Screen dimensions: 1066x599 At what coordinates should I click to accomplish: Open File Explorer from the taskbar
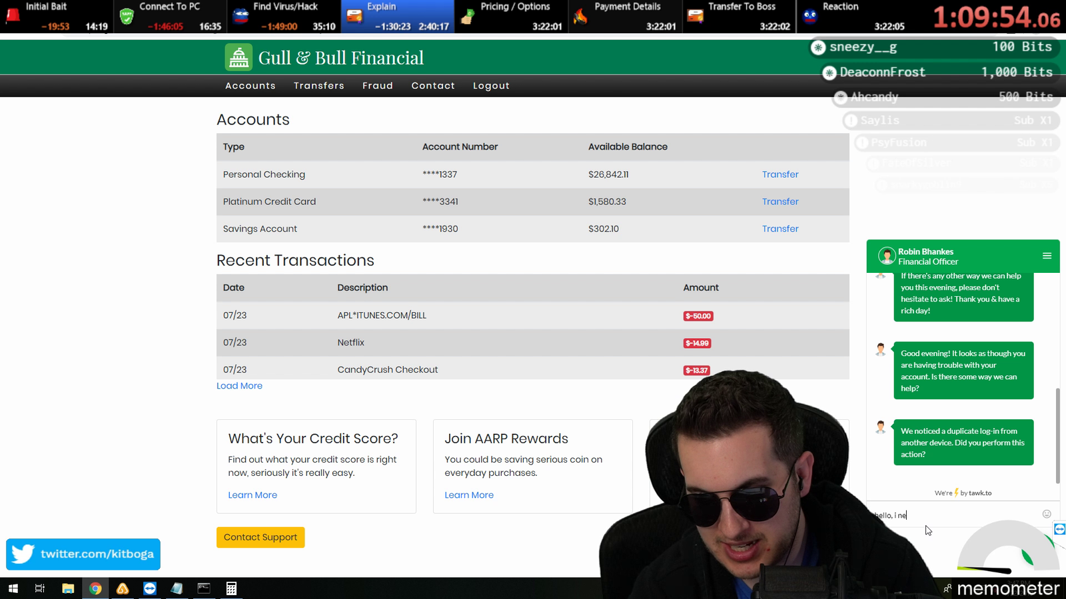pos(68,588)
